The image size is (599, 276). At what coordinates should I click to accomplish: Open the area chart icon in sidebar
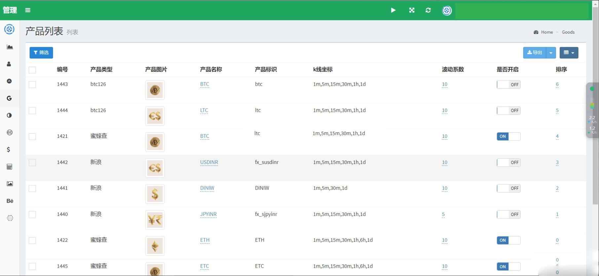pos(10,47)
